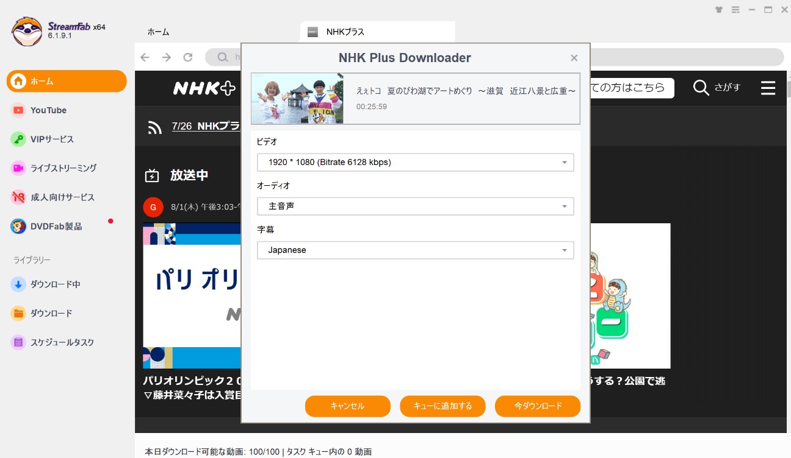Open the オーディオ 主音声 dropdown
This screenshot has height=458, width=791.
pyautogui.click(x=416, y=206)
